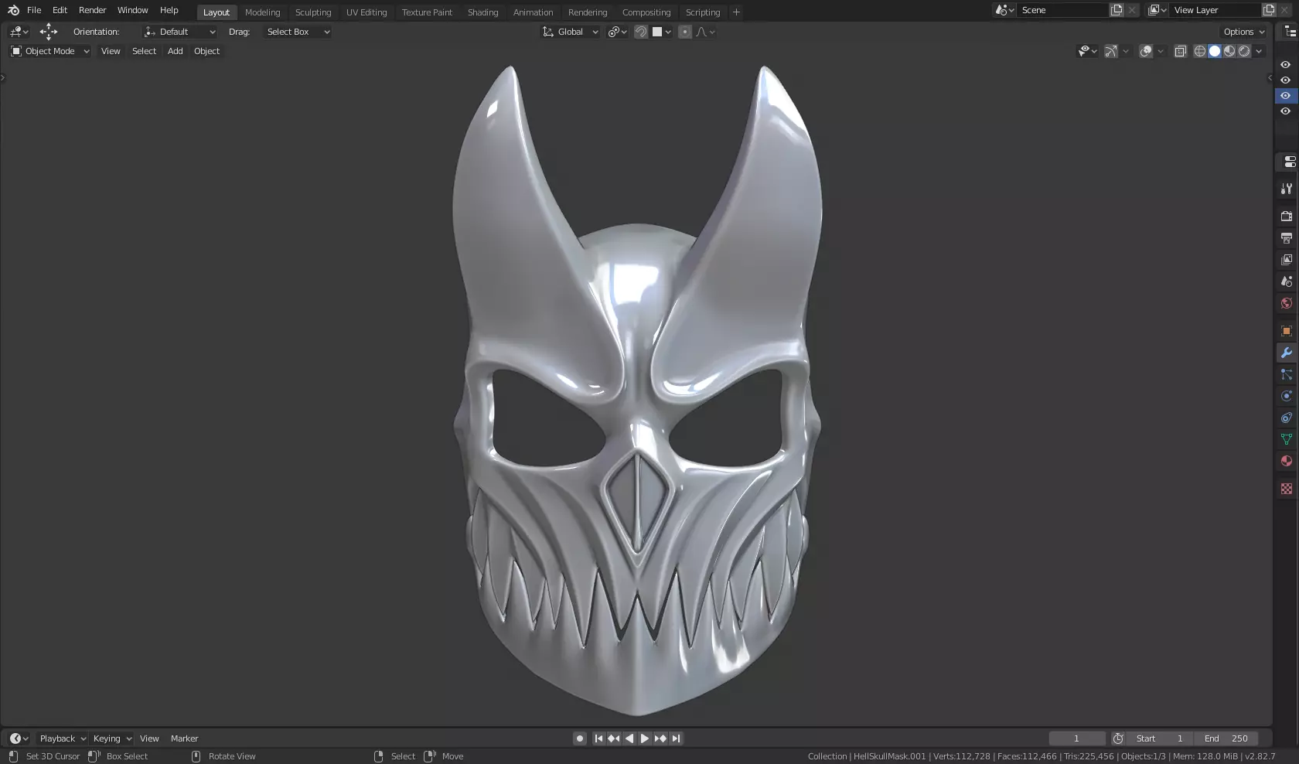Jump to the next keyframe

660,738
